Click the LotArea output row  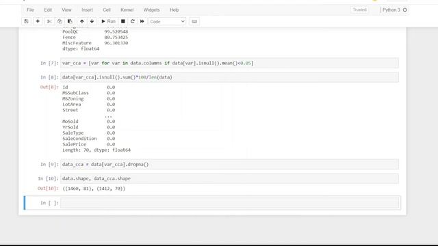[x=88, y=105]
